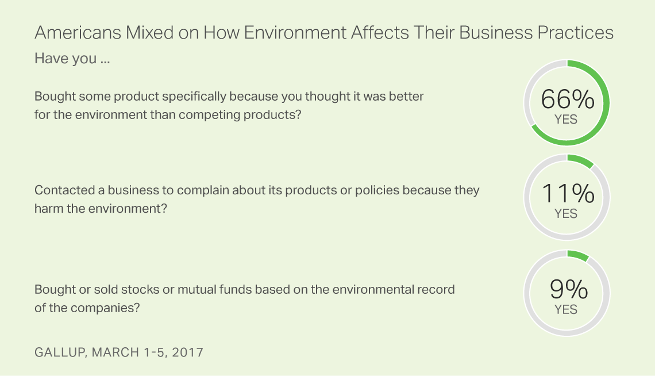Click the 66% YES donut chart

567,103
